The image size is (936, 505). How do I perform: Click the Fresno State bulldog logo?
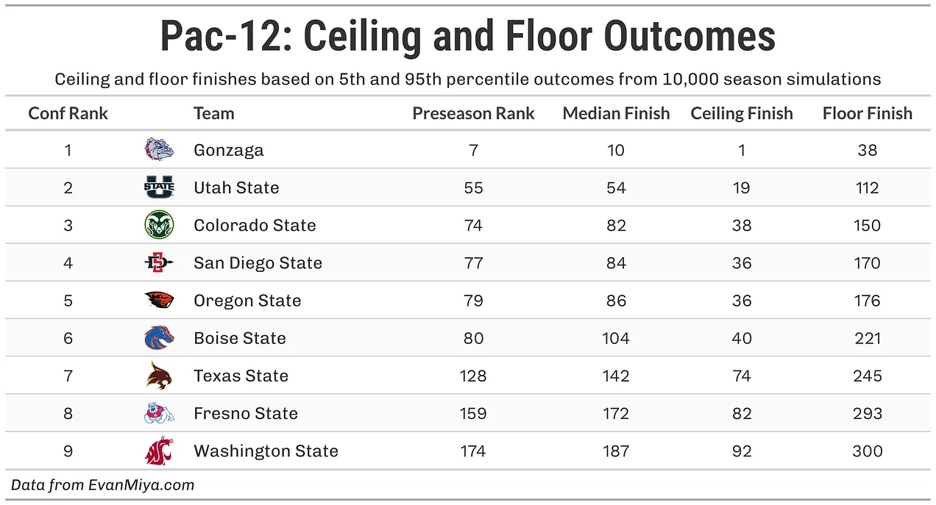(x=159, y=413)
